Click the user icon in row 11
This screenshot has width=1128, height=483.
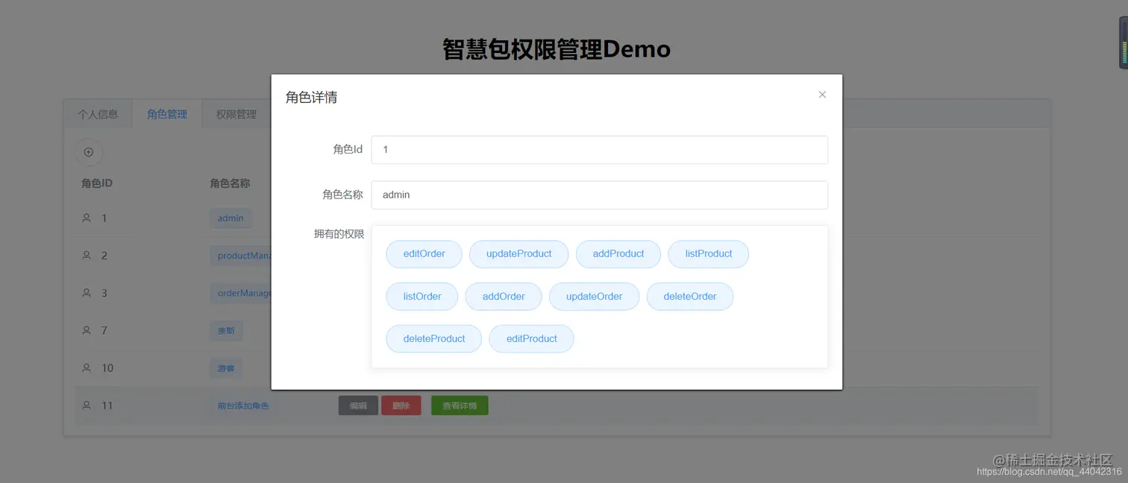[x=87, y=405]
